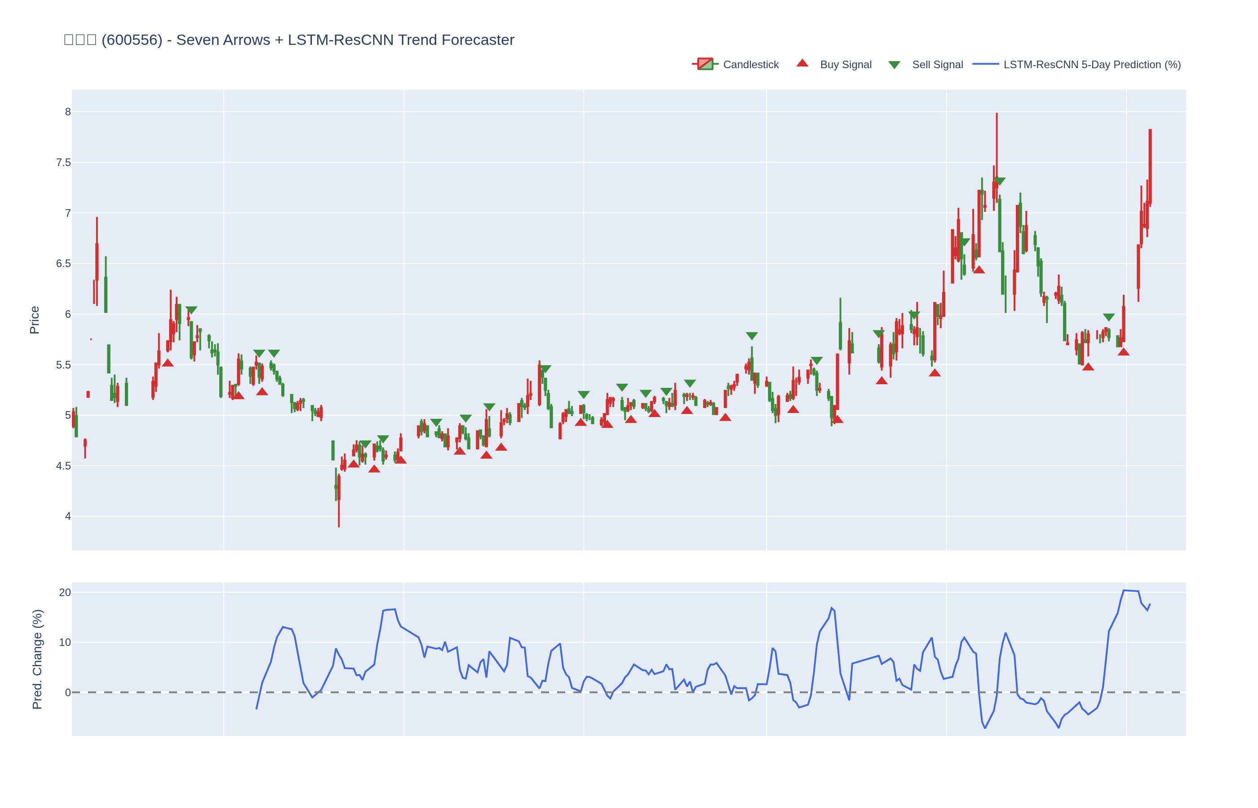Image resolution: width=1258 pixels, height=808 pixels.
Task: Click the chart title Seven Arrows Trend Forecaster
Action: 289,40
